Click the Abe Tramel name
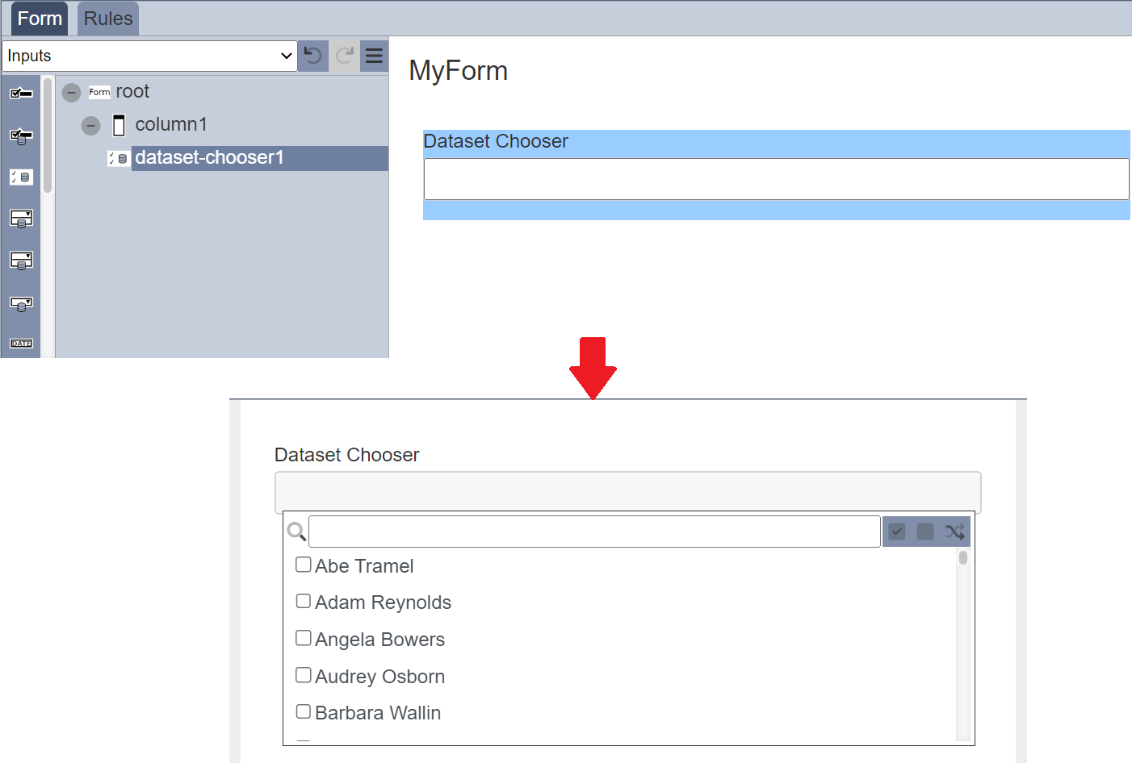 [364, 566]
